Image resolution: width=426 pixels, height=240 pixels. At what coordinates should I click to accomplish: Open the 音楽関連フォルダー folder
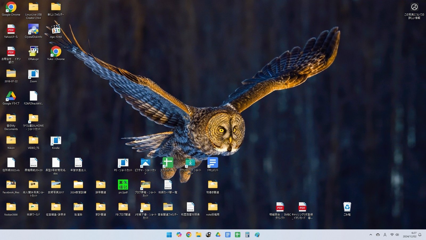[168, 209]
